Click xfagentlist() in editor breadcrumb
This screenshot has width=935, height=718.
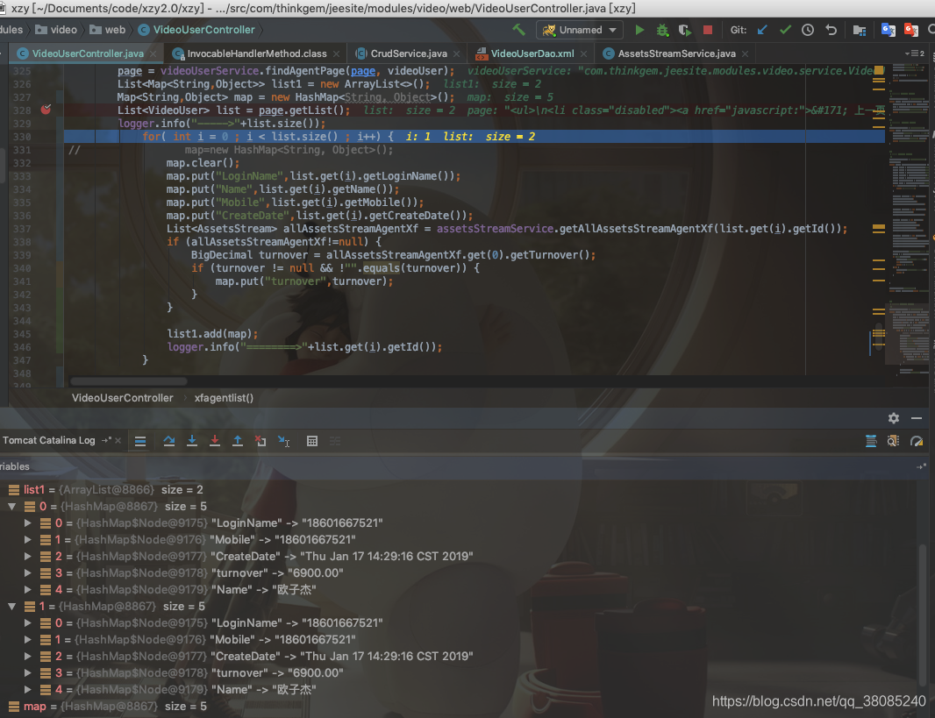coord(224,398)
